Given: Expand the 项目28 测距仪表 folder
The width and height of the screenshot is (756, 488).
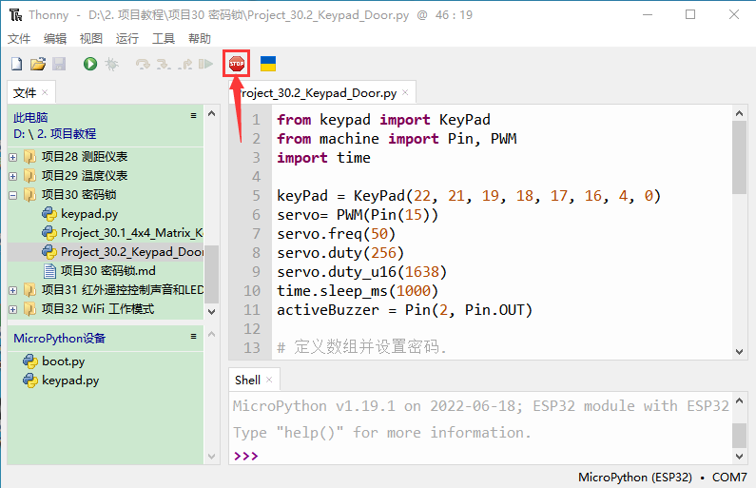Looking at the screenshot, I should tap(12, 157).
